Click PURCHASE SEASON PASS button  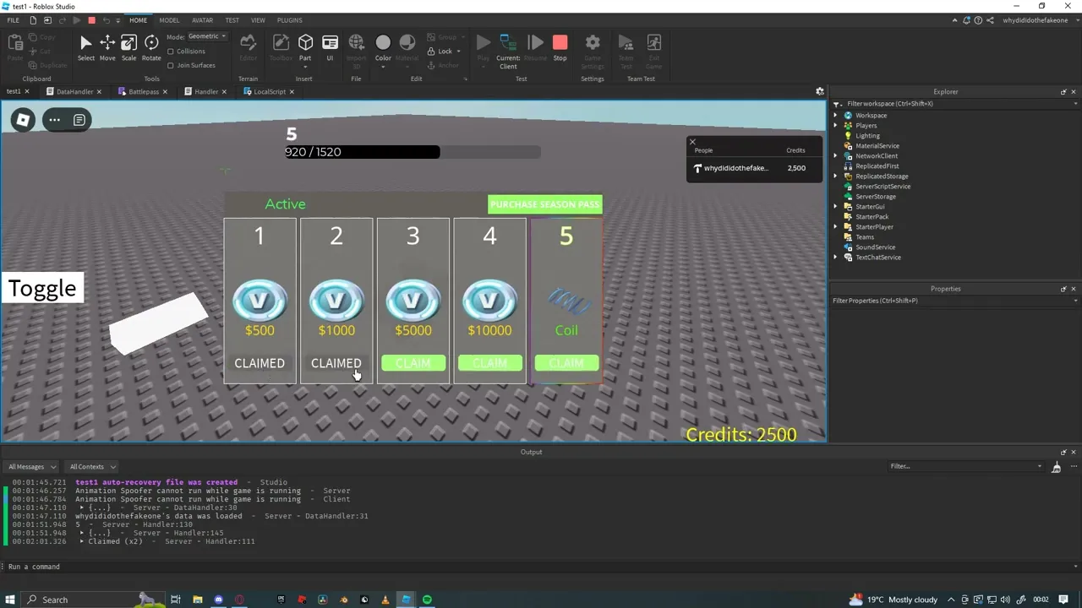[545, 204]
